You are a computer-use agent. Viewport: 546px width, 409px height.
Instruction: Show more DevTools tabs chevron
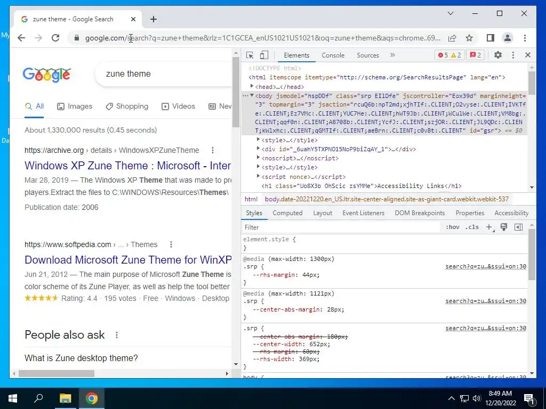tap(392, 55)
